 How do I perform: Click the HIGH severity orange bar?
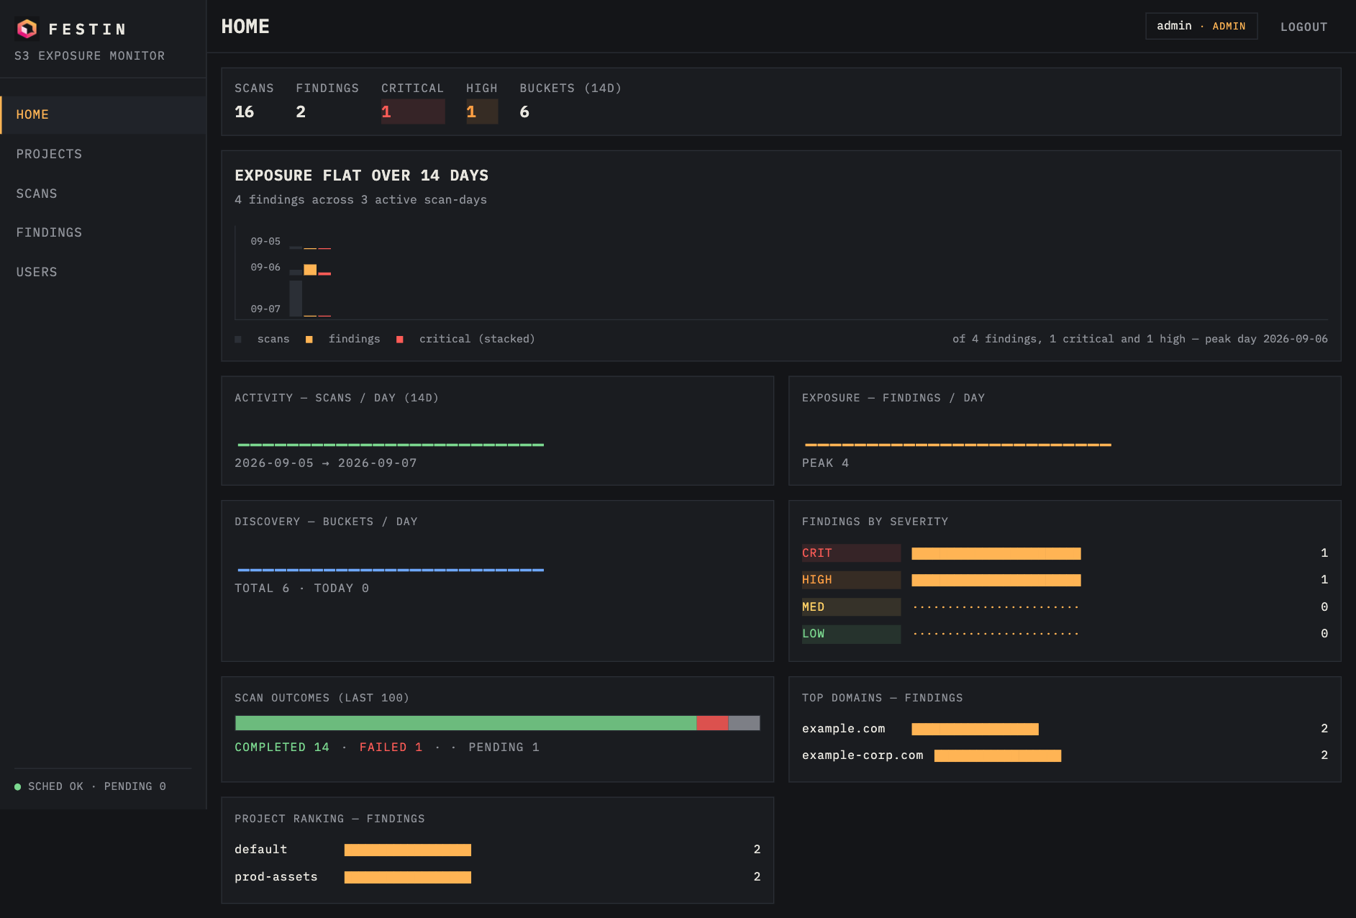[x=996, y=580]
